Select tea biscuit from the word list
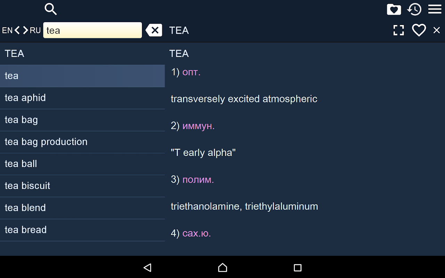The image size is (445, 278). tap(82, 186)
